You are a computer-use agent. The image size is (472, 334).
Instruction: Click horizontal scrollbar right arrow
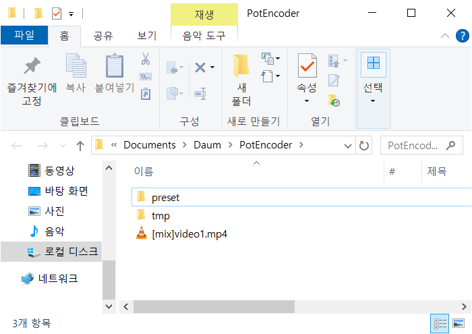tap(464, 306)
